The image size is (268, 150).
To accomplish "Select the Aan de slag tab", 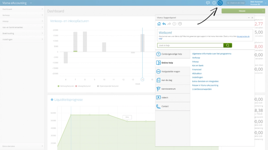I will [x=173, y=80].
